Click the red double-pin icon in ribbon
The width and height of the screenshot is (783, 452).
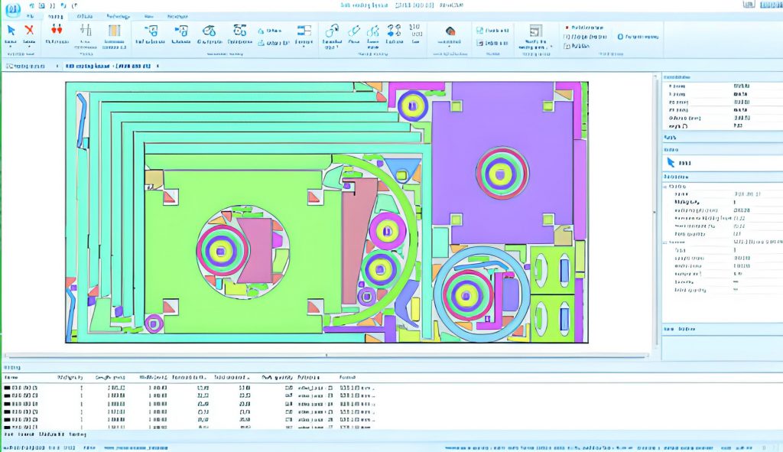tap(56, 30)
